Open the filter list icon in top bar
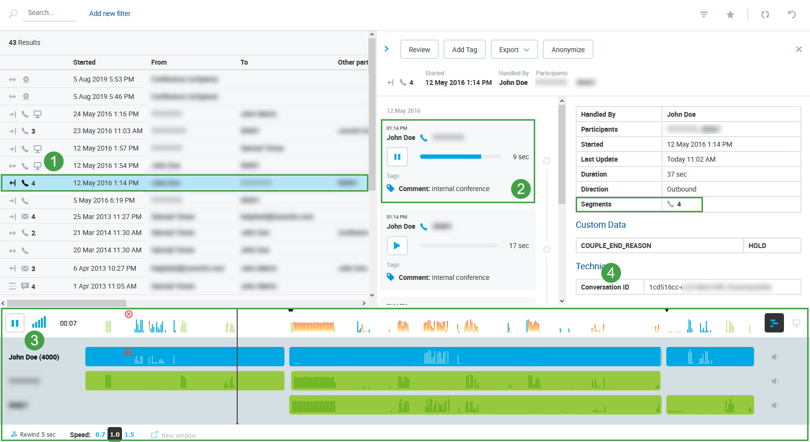Image resolution: width=810 pixels, height=442 pixels. 704,14
